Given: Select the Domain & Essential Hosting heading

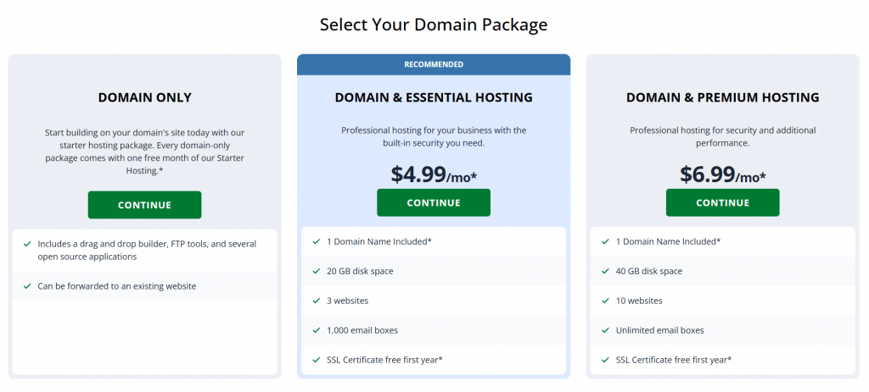Looking at the screenshot, I should (434, 97).
